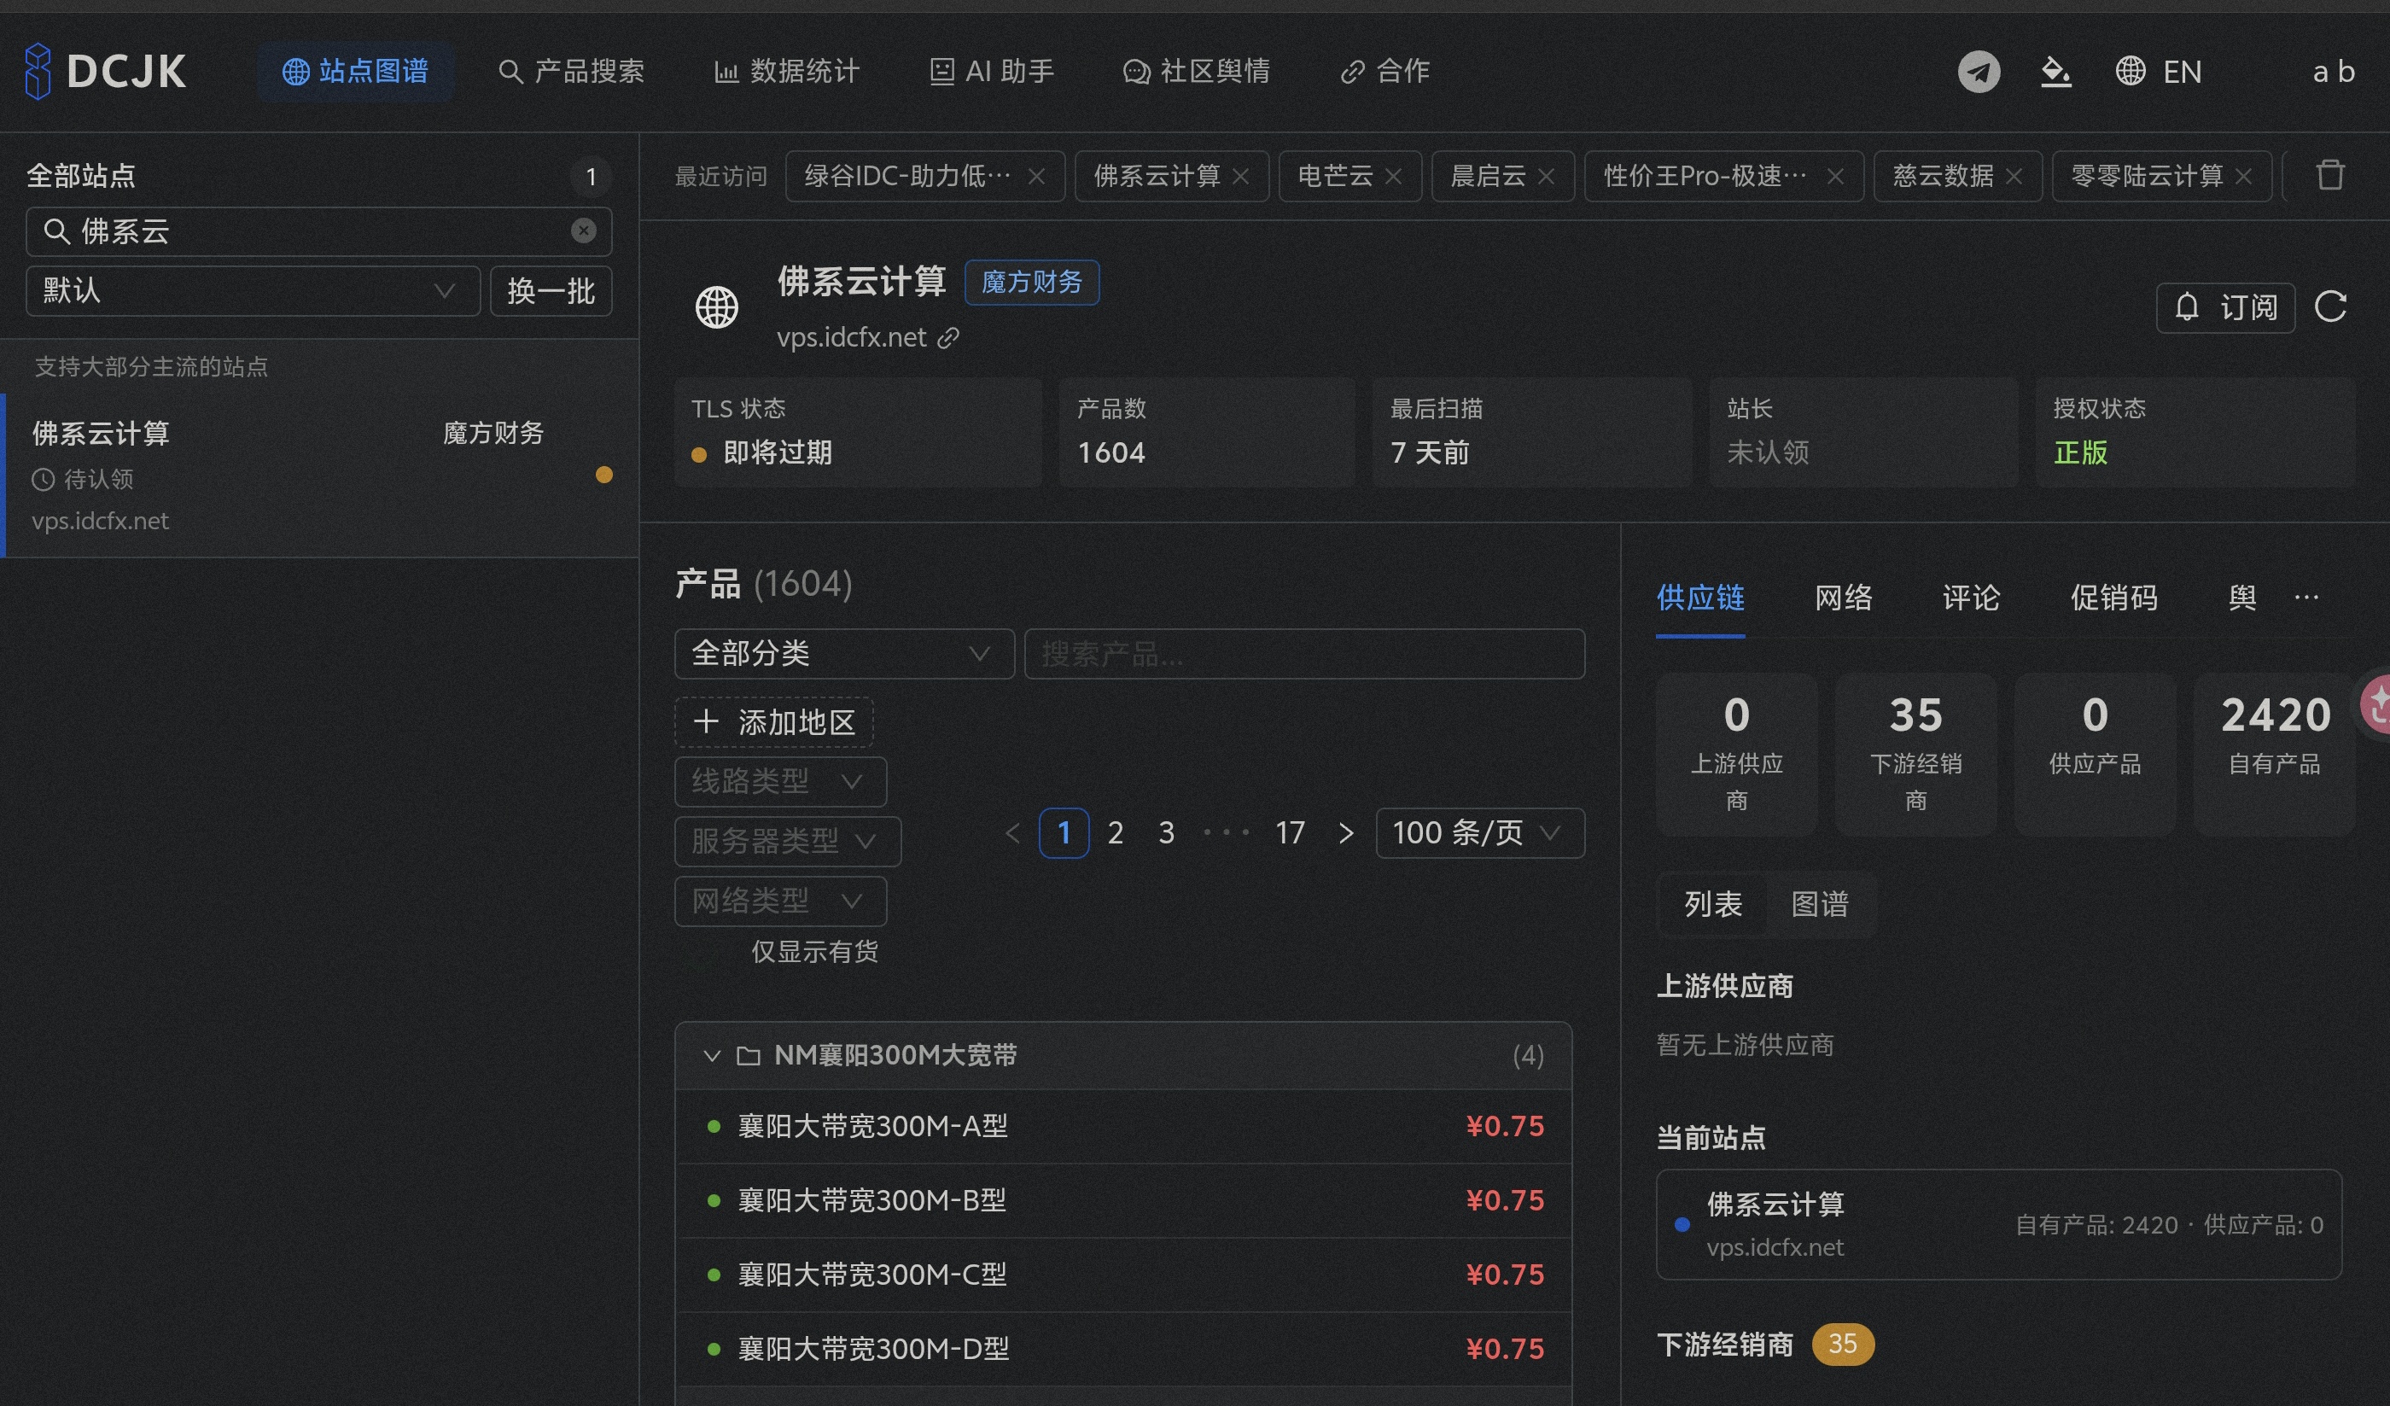2390x1406 pixels.
Task: Close the 慈云数据 recent tab
Action: pos(2014,177)
